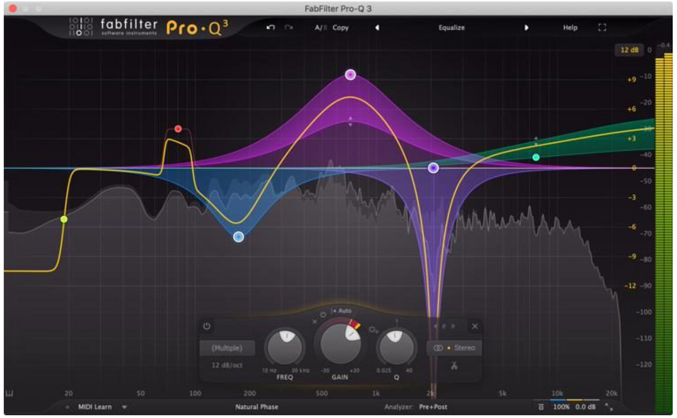Enter full screen mode icon

pyautogui.click(x=602, y=28)
